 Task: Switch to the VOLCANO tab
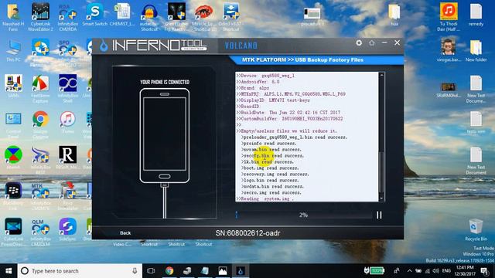point(241,46)
